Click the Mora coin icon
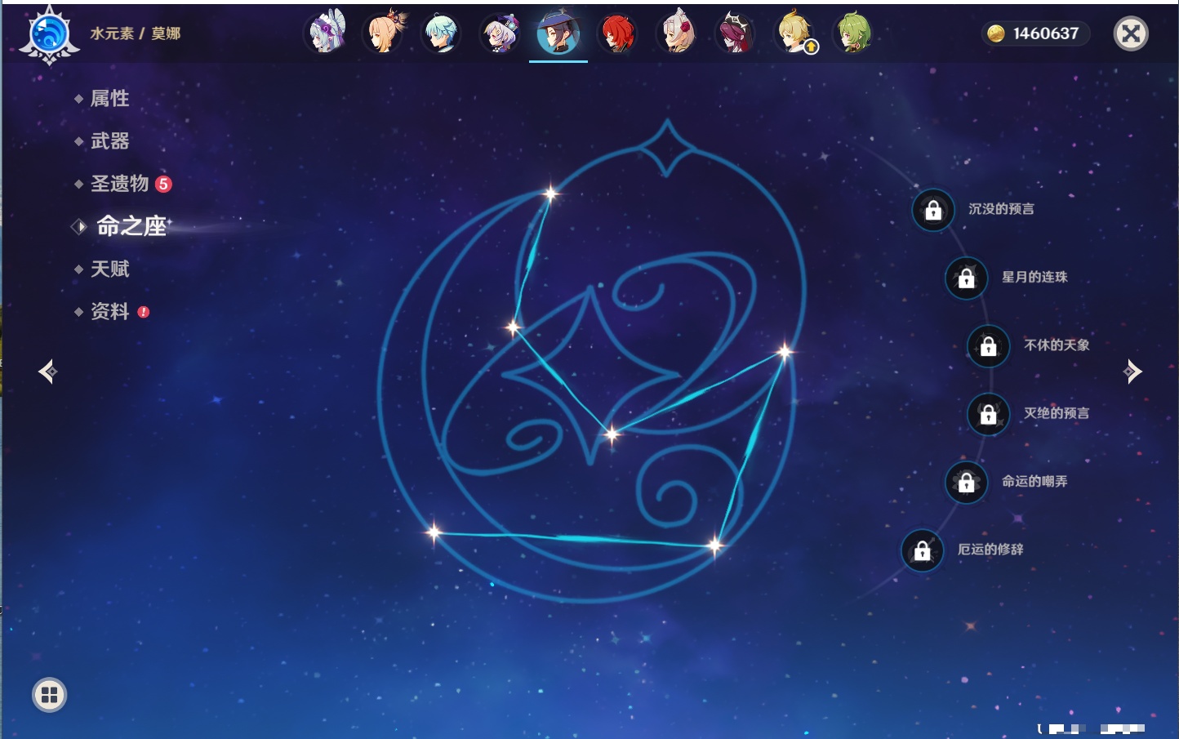Viewport: 1179px width, 739px height. pos(995,33)
